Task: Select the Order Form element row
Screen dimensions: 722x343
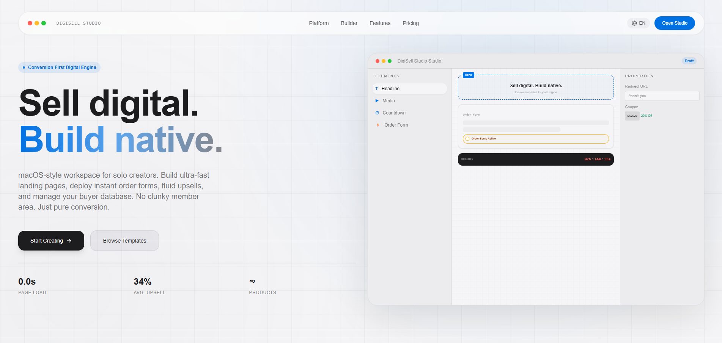Action: (x=410, y=125)
